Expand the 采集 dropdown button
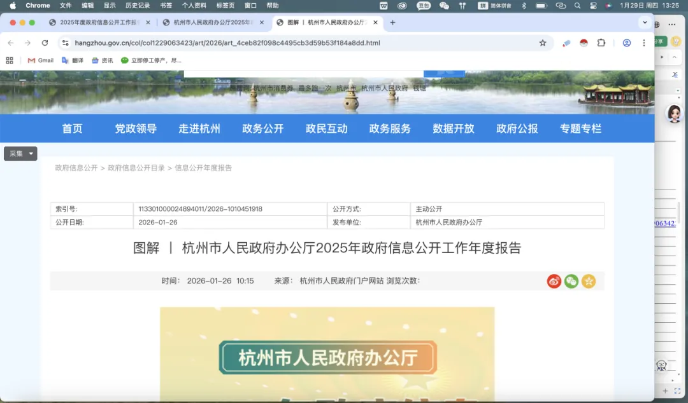The height and width of the screenshot is (403, 688). [x=20, y=154]
